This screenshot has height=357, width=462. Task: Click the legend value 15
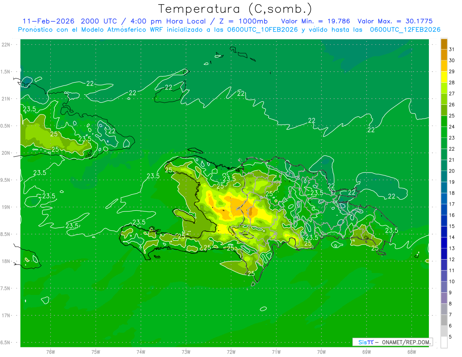point(452,226)
